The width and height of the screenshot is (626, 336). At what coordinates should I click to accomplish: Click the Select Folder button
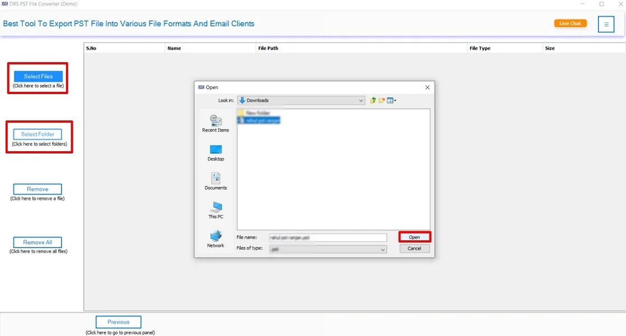point(38,134)
